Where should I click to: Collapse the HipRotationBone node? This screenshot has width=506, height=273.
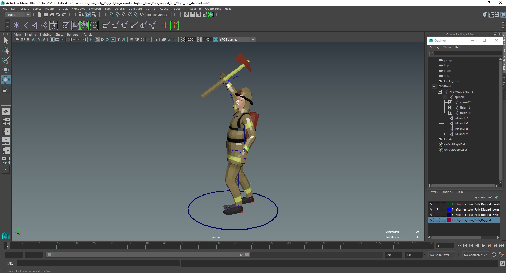pyautogui.click(x=440, y=92)
